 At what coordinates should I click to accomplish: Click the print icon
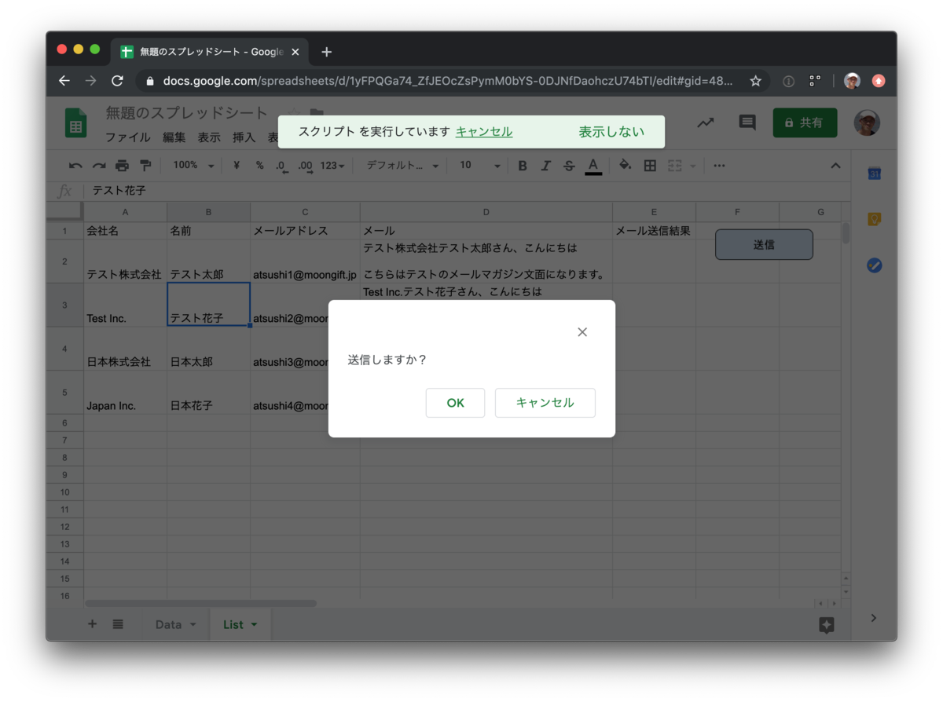(x=123, y=165)
